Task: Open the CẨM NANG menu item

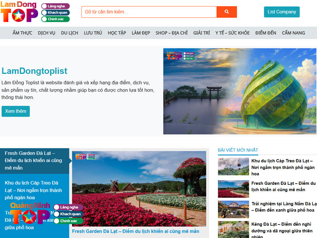Action: coord(293,33)
